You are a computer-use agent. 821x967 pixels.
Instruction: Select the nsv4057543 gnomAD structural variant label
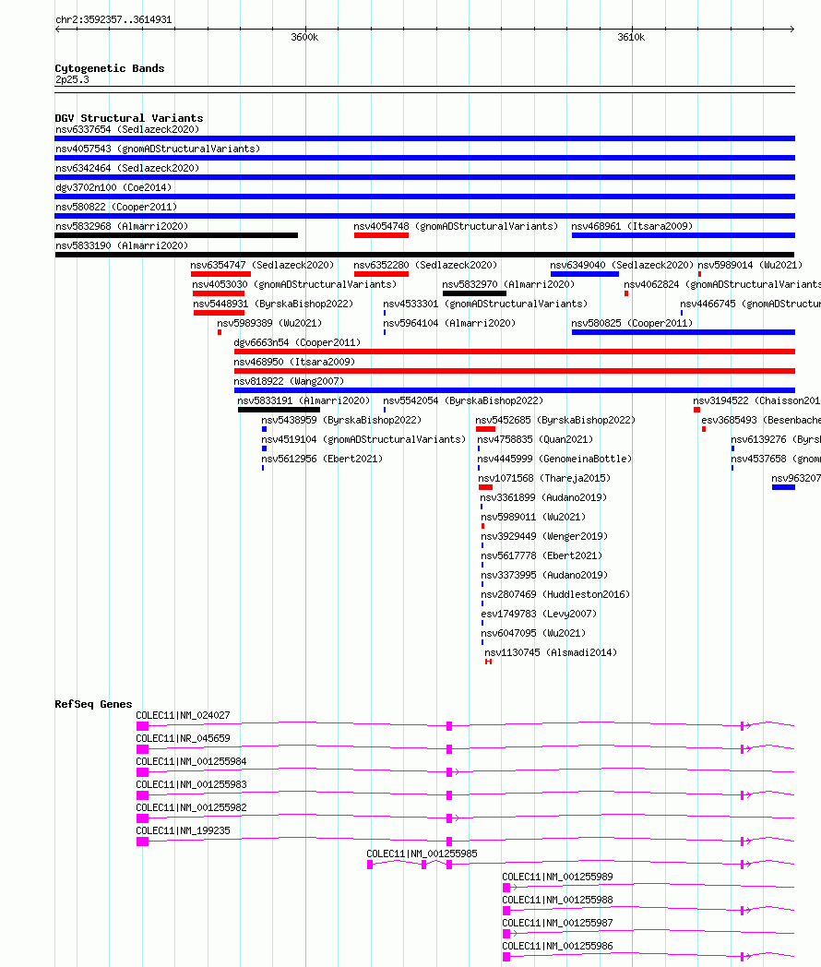tap(158, 149)
